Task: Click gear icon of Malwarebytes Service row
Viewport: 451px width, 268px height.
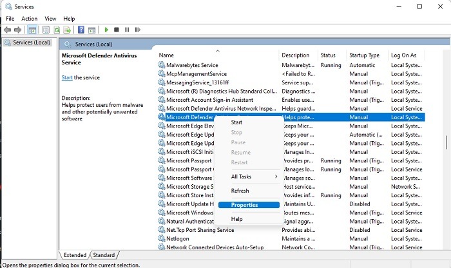Action: (x=162, y=65)
